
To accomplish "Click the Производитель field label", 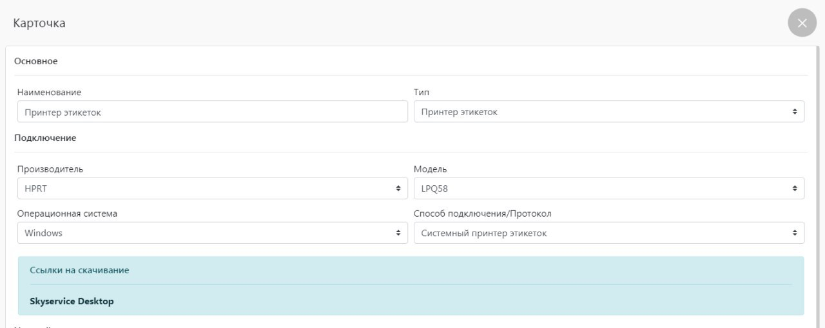I will click(50, 169).
